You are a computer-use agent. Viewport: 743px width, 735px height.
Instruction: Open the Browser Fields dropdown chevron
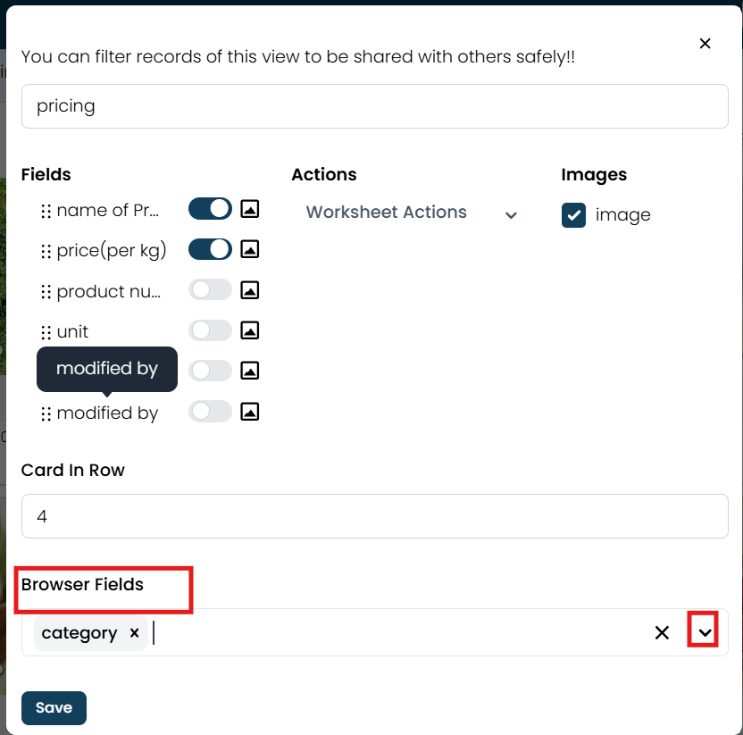coord(705,632)
